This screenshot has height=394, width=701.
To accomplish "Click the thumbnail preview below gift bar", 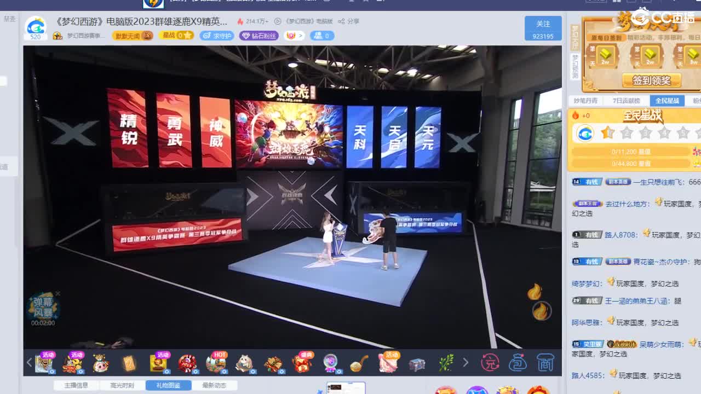I will click(346, 388).
